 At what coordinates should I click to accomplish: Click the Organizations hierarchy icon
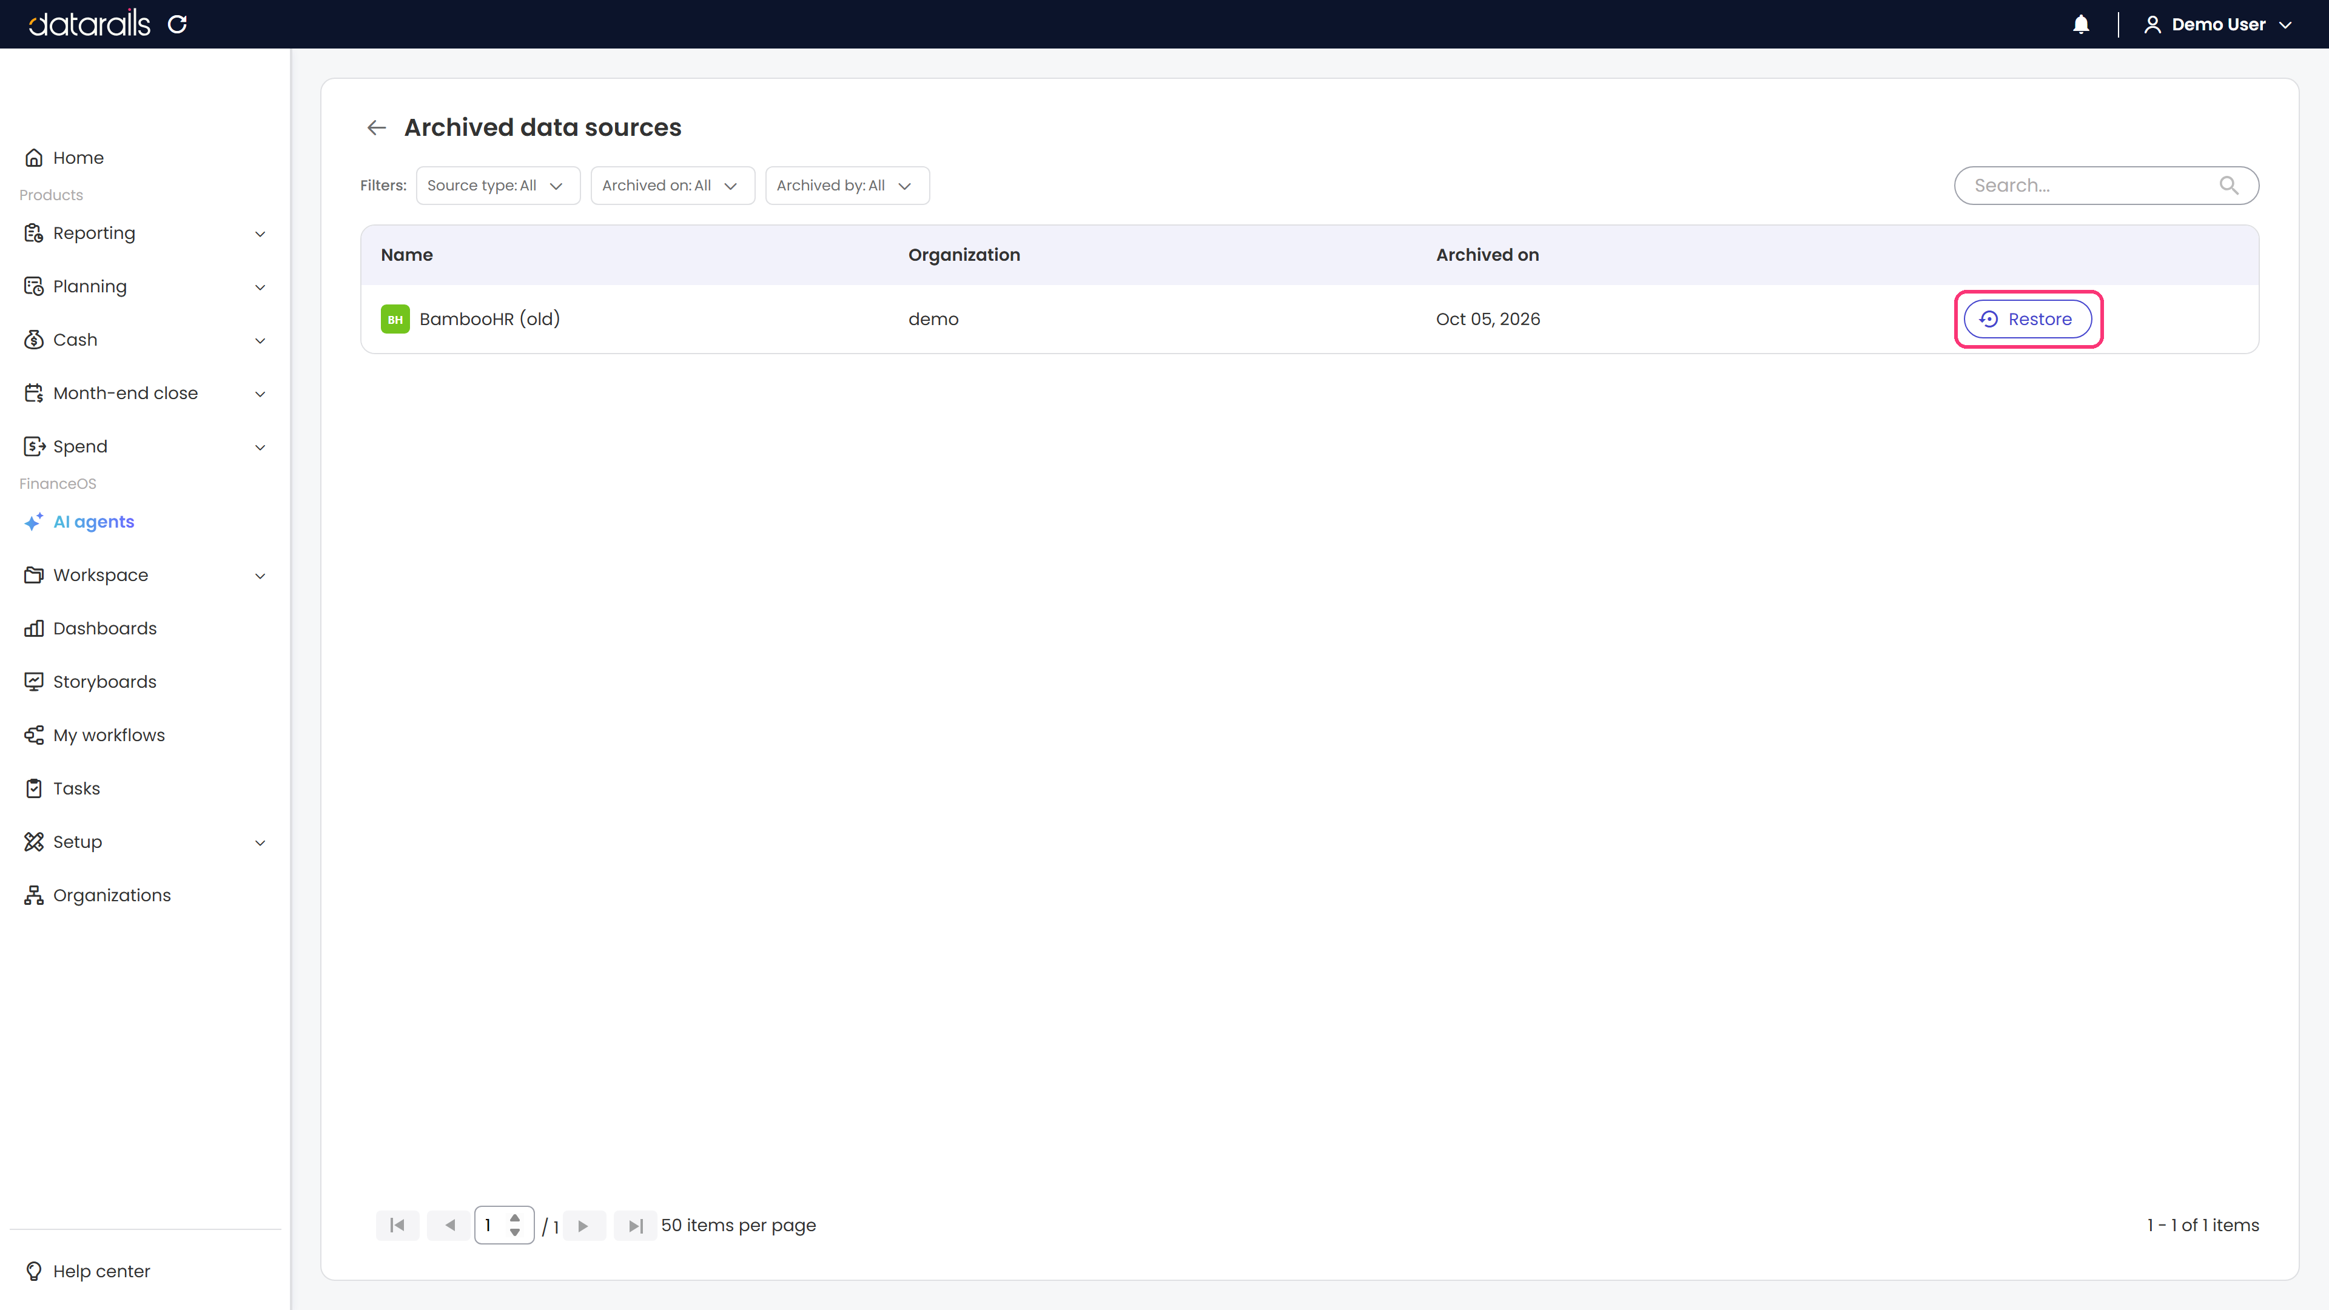click(x=33, y=895)
